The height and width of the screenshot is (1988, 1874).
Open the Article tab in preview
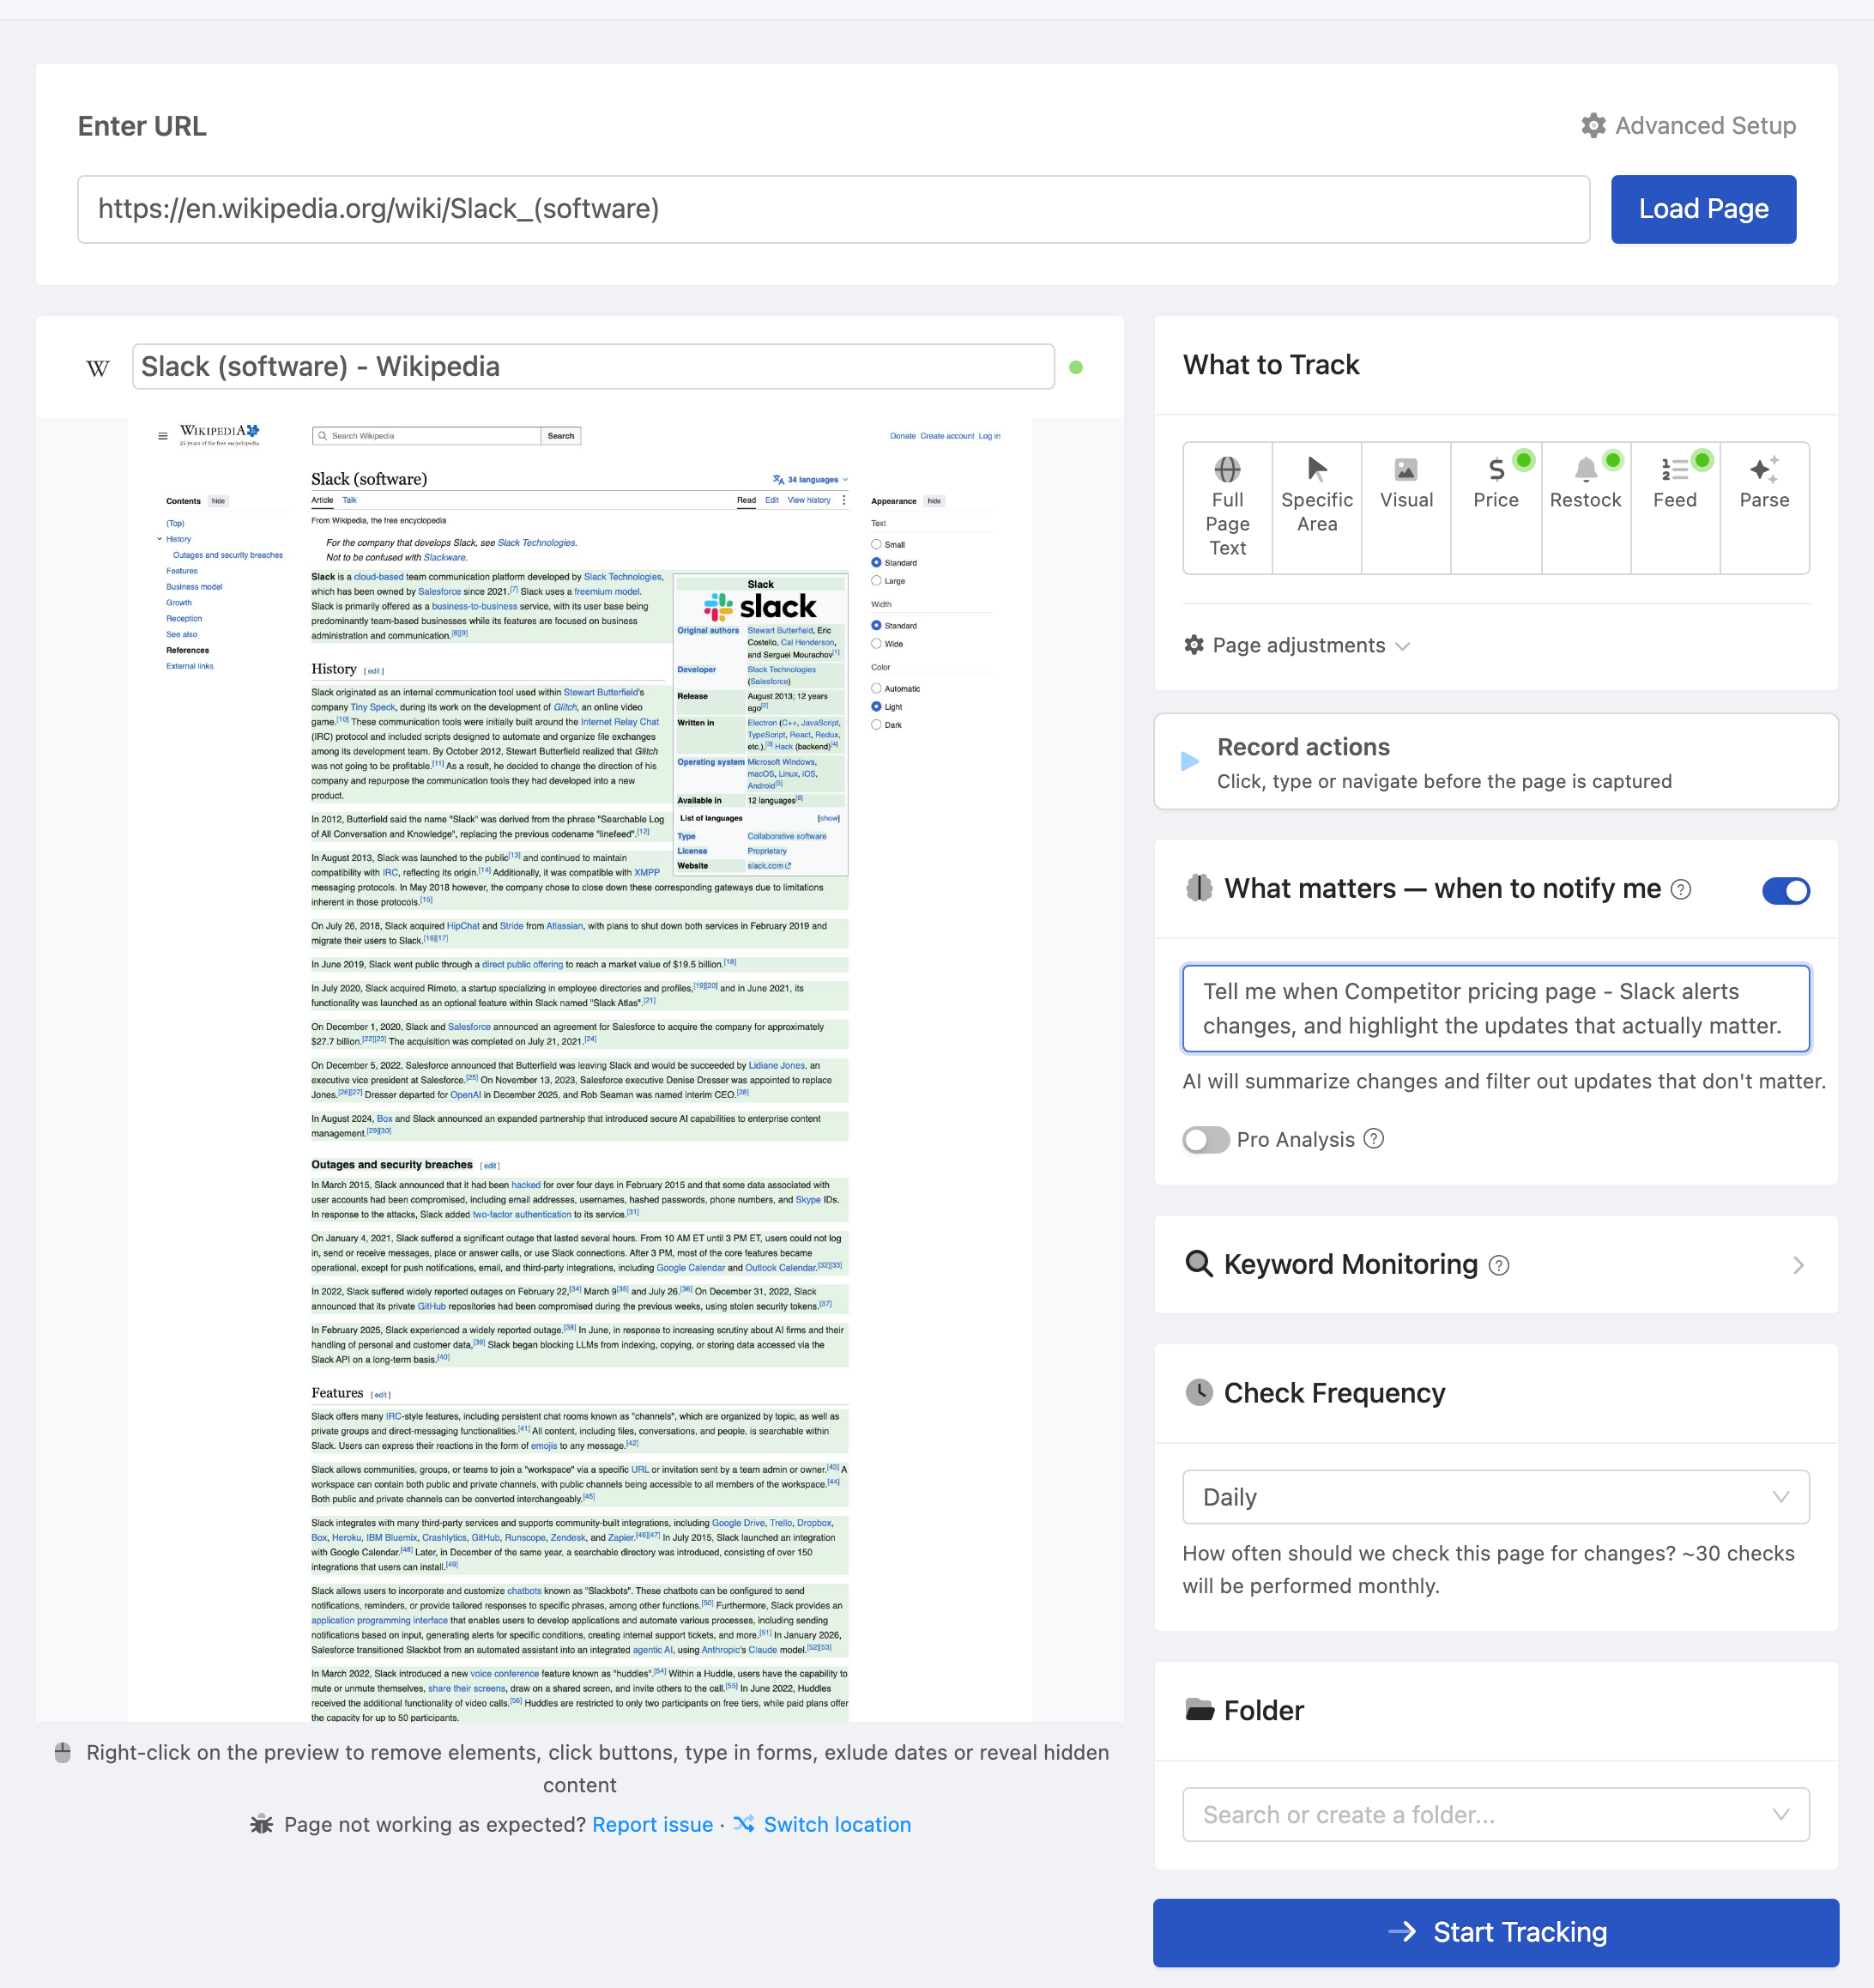click(322, 500)
